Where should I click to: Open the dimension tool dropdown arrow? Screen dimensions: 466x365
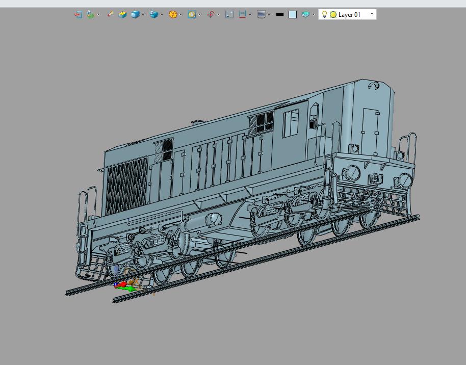[x=250, y=15]
